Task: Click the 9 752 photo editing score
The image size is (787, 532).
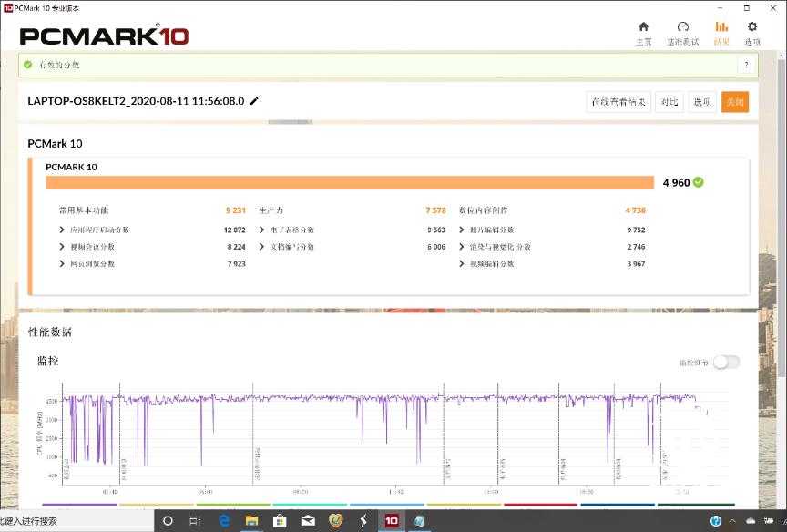Action: pyautogui.click(x=636, y=230)
